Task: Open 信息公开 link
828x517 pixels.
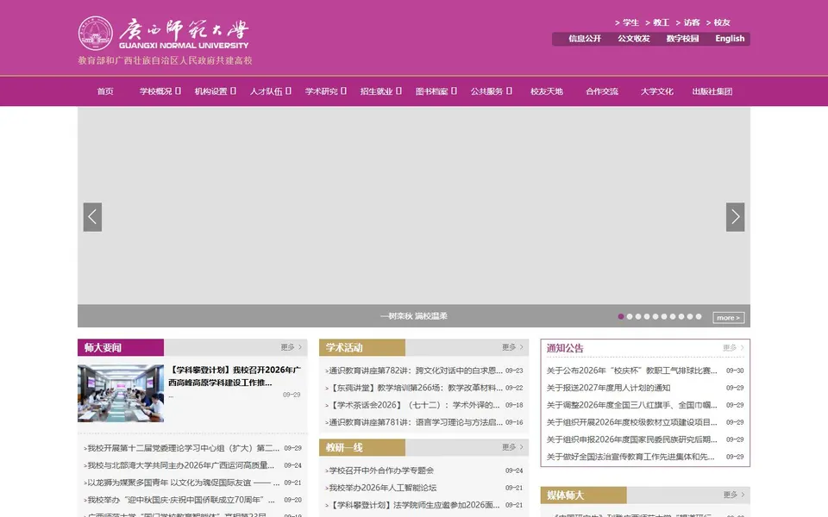Action: tap(585, 39)
